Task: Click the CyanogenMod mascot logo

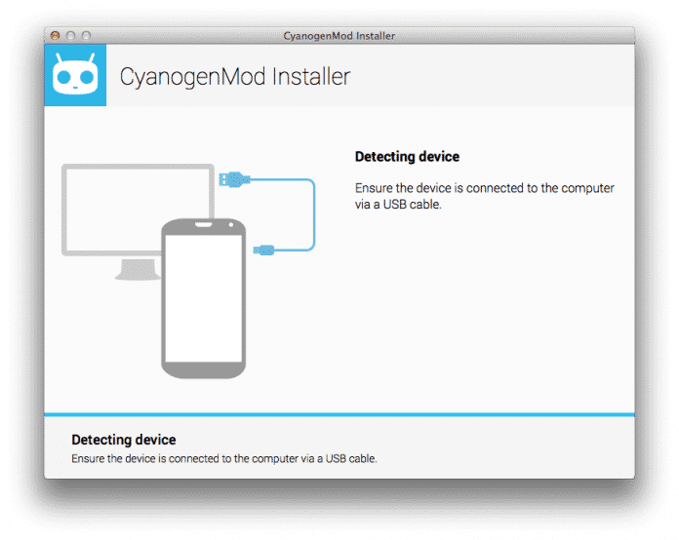Action: 76,76
